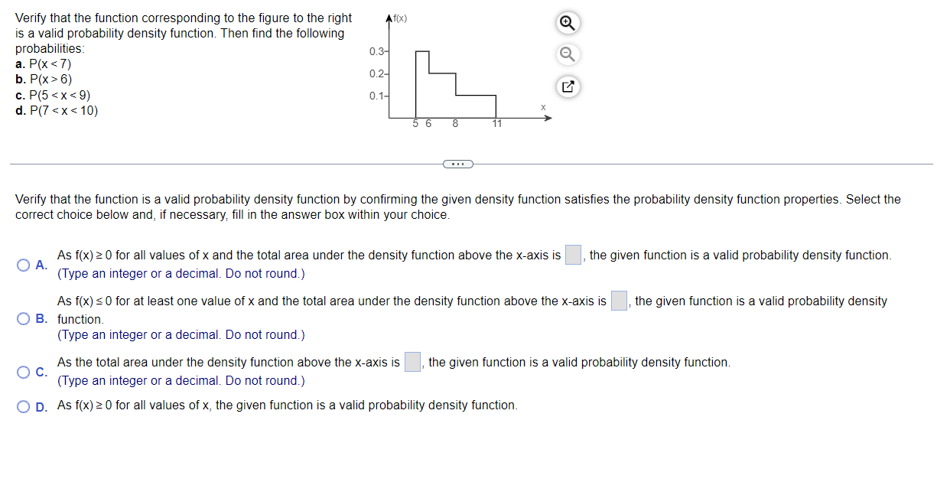Click the magnifying glass with minus sign

coord(567,54)
